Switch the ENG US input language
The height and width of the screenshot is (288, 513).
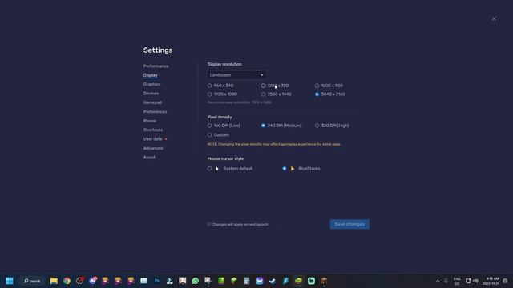pos(457,281)
